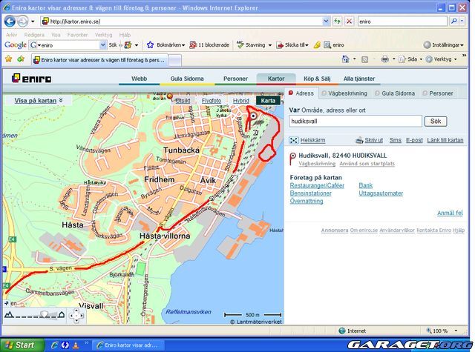Click the Favorites star icon
The width and height of the screenshot is (475, 352).
point(8,59)
